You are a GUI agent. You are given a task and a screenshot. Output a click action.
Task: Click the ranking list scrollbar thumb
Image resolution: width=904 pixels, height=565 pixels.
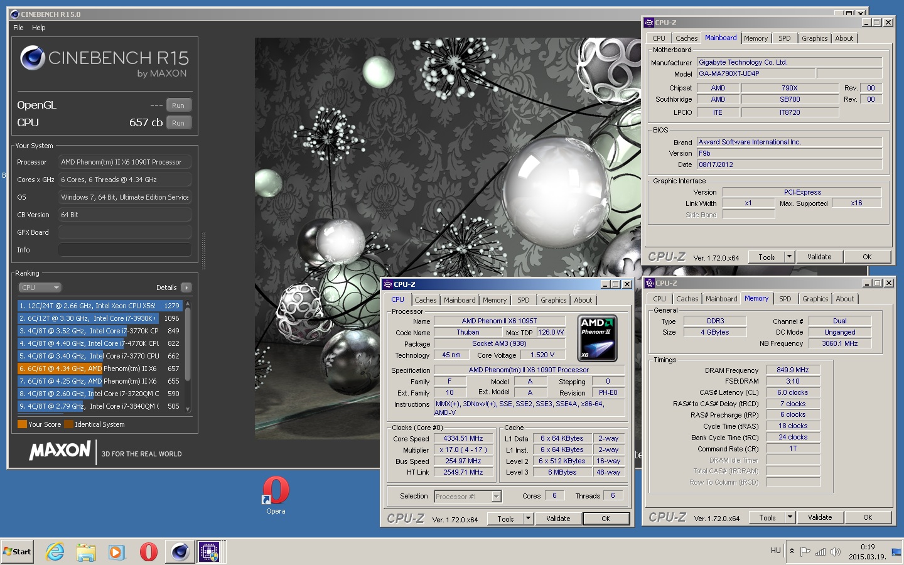pos(187,345)
